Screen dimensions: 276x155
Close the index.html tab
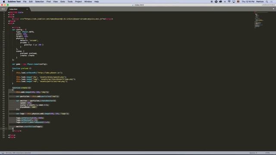27,9
